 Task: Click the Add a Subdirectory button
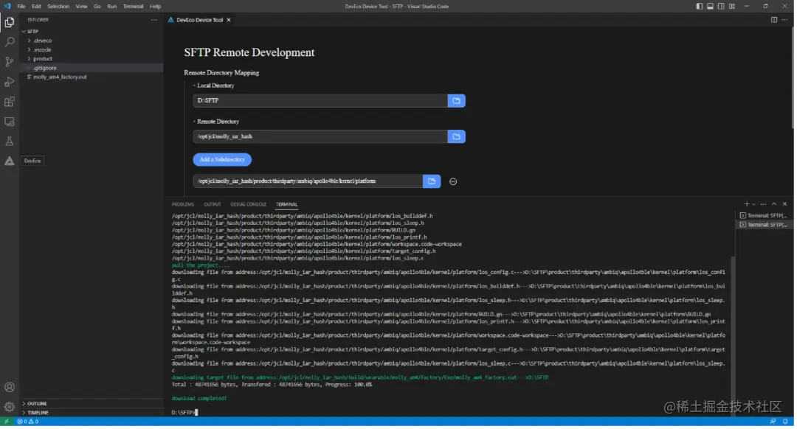pos(223,160)
